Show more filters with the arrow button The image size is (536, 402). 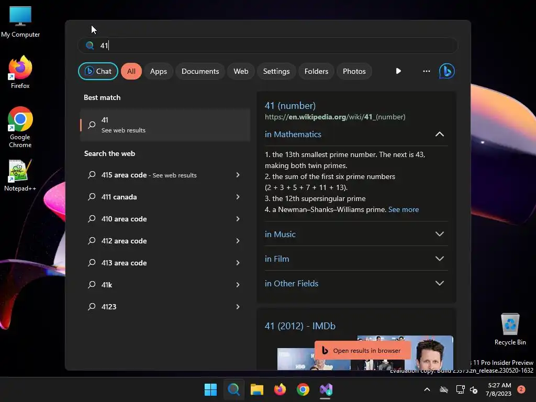tap(398, 71)
